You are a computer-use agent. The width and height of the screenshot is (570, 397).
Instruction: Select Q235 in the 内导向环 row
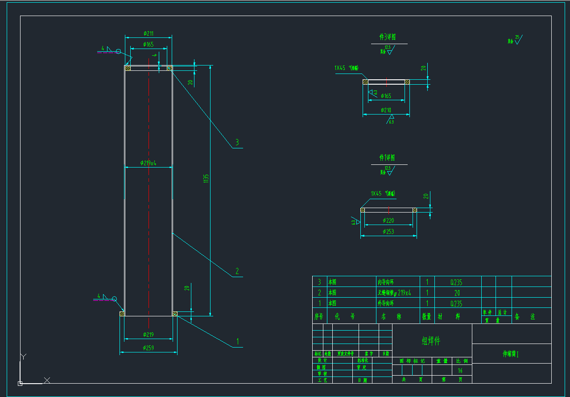(456, 282)
